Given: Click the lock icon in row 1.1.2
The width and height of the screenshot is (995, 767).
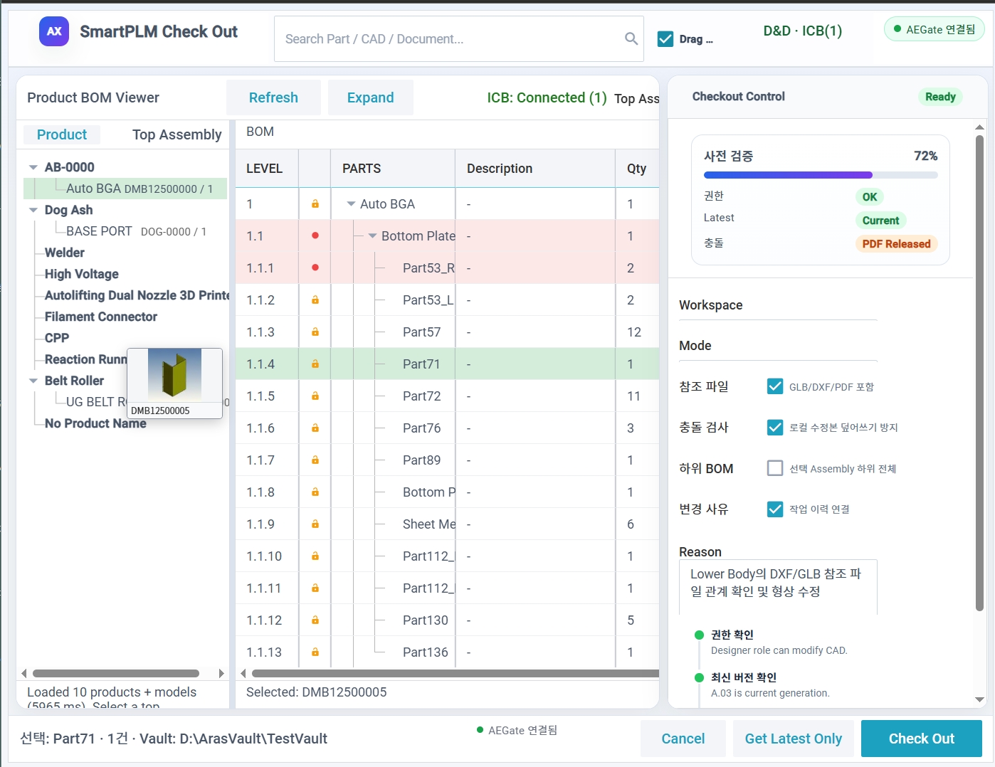Looking at the screenshot, I should pos(315,300).
